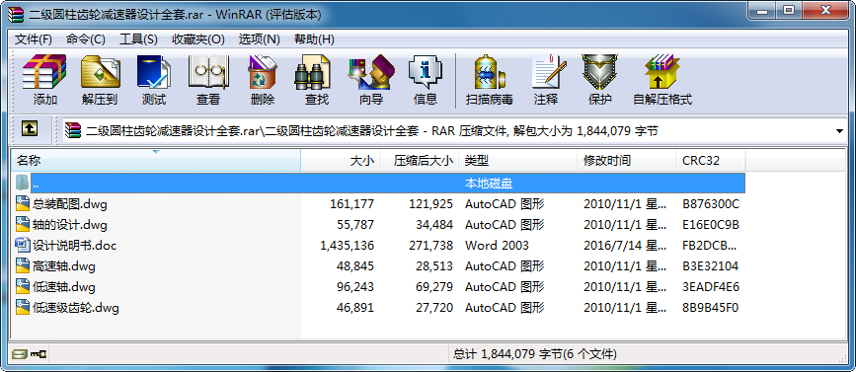Open the 收藏夹(O) menu
This screenshot has width=856, height=372.
coord(198,39)
